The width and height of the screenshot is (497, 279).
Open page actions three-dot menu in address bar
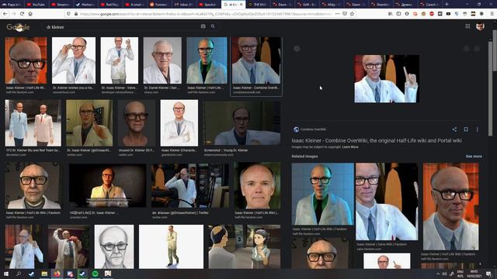pyautogui.click(x=337, y=14)
